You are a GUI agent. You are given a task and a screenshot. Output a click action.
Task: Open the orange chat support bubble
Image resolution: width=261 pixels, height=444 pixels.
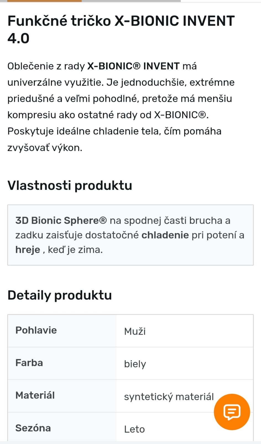click(232, 412)
